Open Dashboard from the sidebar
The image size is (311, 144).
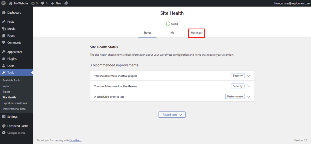point(14,13)
